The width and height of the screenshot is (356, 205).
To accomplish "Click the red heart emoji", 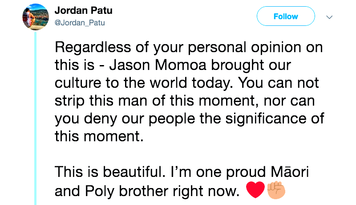I will point(255,190).
